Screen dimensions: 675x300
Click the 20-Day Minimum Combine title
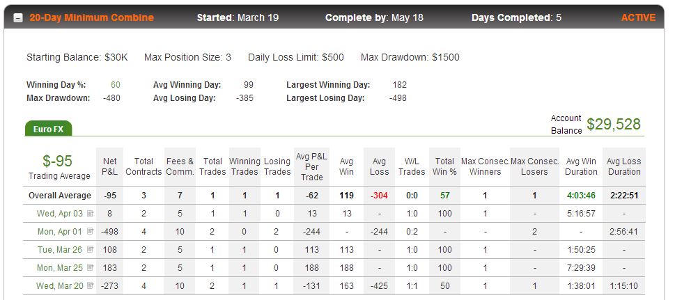[x=91, y=17]
